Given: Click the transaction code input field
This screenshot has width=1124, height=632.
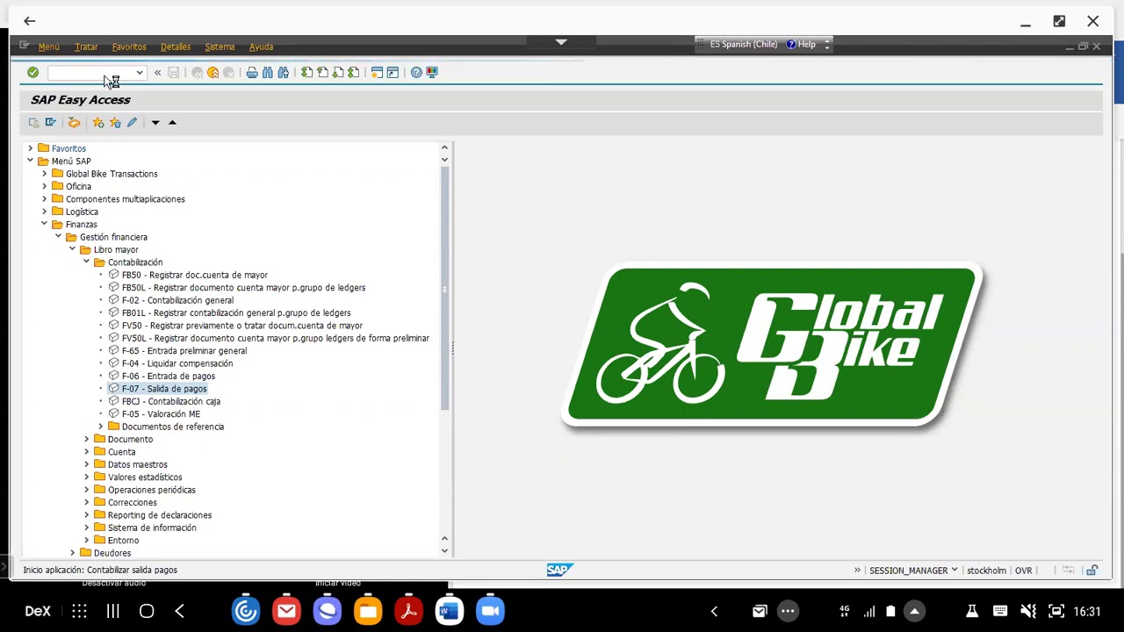Looking at the screenshot, I should [90, 73].
